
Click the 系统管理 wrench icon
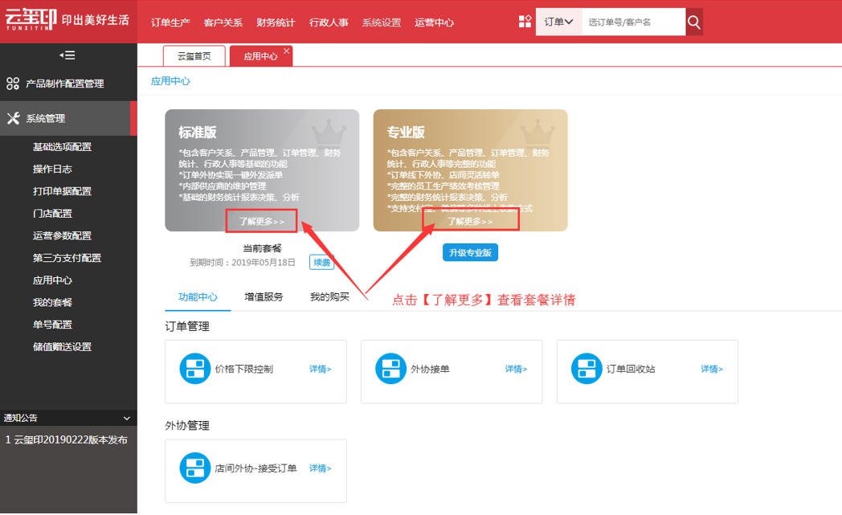point(14,118)
